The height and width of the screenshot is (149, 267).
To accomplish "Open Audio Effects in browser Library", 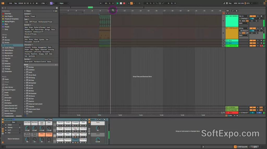I will click(x=9, y=48).
